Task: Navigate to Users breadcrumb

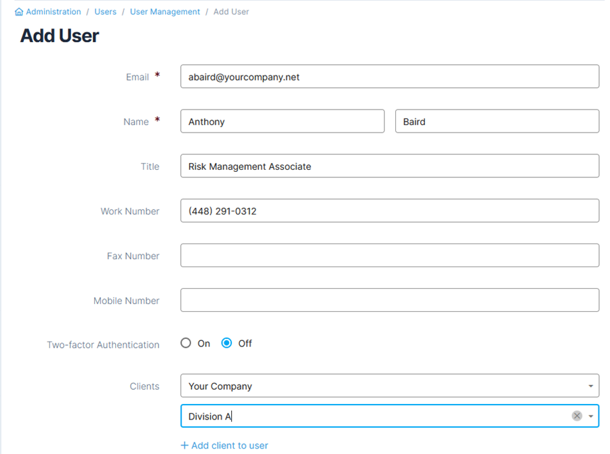Action: pos(105,12)
